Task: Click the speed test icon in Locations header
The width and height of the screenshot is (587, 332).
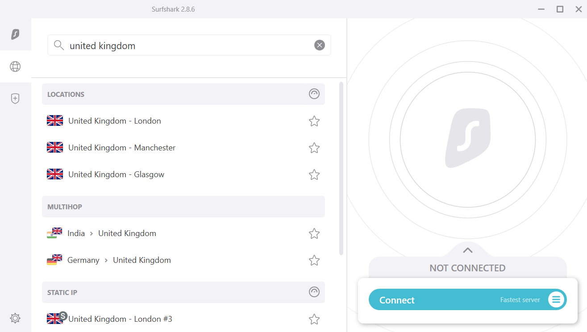Action: [314, 94]
